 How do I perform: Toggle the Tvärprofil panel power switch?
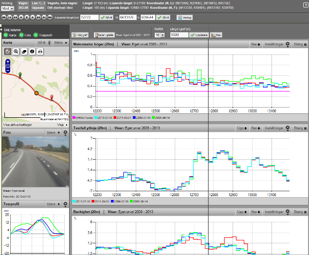(x=36, y=35)
